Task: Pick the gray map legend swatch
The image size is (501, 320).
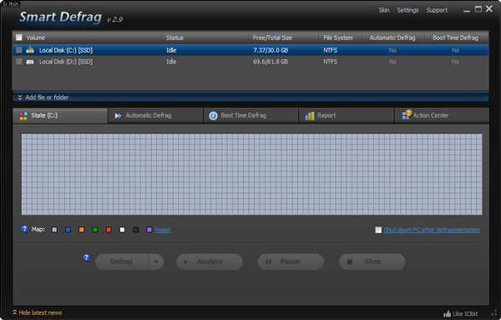Action: point(54,230)
